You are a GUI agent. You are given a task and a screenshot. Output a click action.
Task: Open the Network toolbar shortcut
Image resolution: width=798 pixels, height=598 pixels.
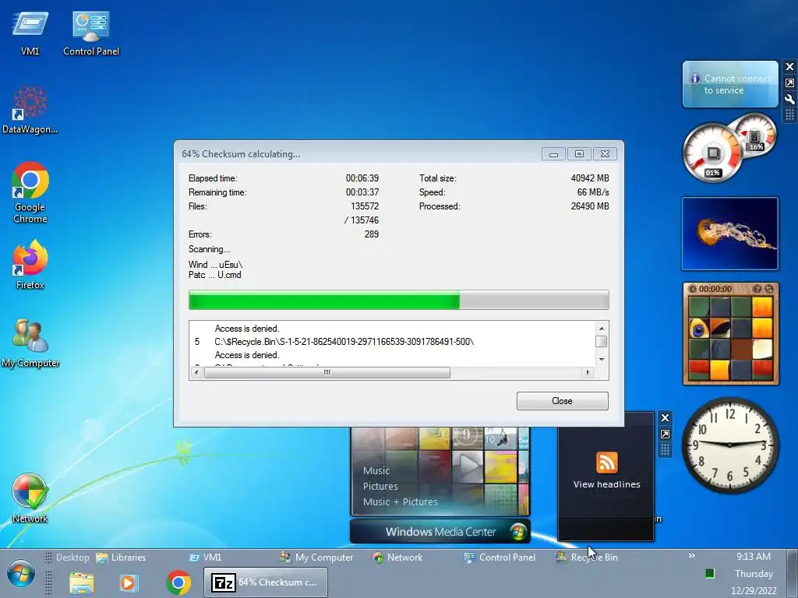pyautogui.click(x=397, y=558)
